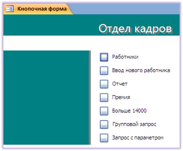The width and height of the screenshot is (183, 151).
Task: Select the Отчет label
Action: coord(120,84)
